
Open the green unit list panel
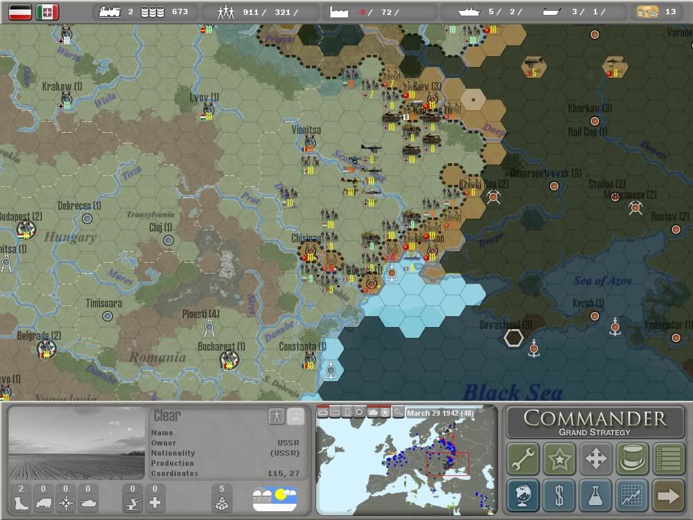tap(668, 458)
